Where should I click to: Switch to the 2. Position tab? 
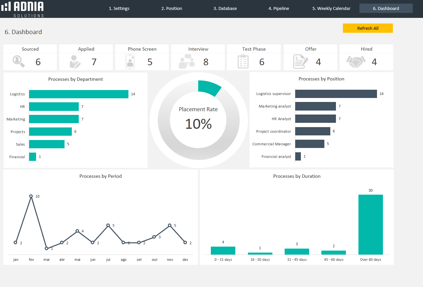pyautogui.click(x=171, y=9)
